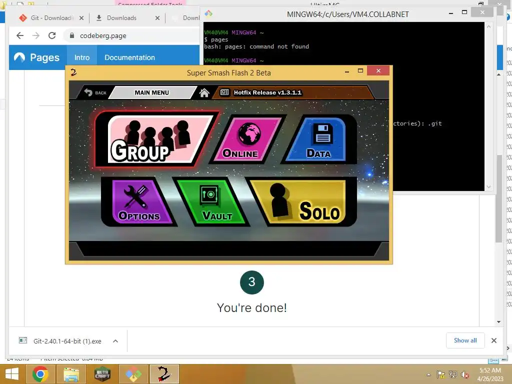Open the Vault safe menu

tap(211, 202)
